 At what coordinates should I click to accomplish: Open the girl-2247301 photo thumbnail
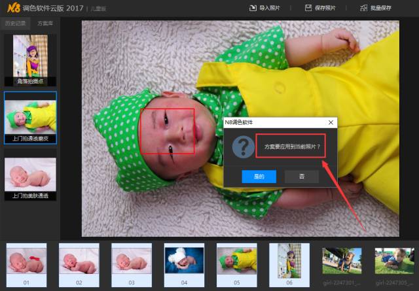(341, 260)
